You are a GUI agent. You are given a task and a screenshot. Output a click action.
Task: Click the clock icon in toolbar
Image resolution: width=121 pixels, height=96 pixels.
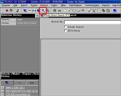65,10
